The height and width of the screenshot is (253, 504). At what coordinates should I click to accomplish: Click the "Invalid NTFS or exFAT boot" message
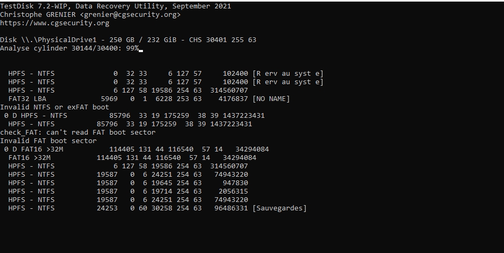tap(55, 107)
